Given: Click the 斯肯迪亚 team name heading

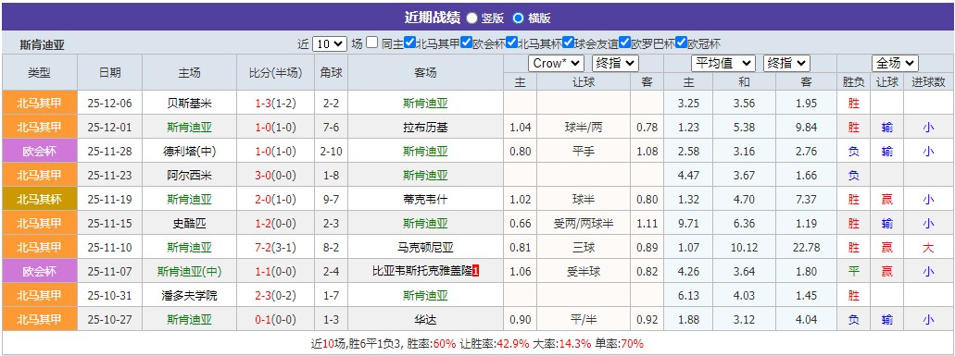Looking at the screenshot, I should pyautogui.click(x=42, y=44).
